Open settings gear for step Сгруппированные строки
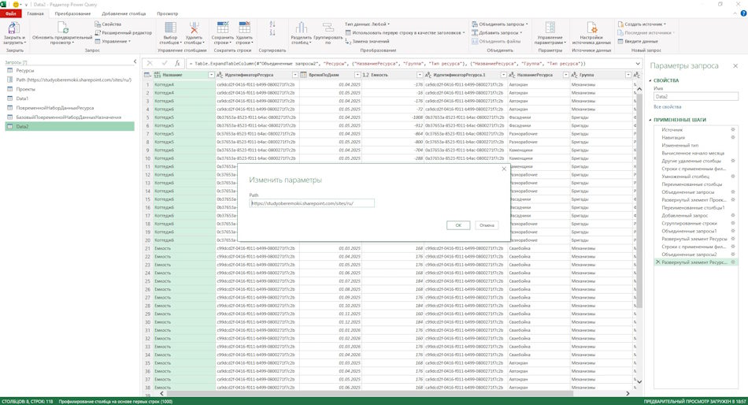The height and width of the screenshot is (405, 748). 733,223
